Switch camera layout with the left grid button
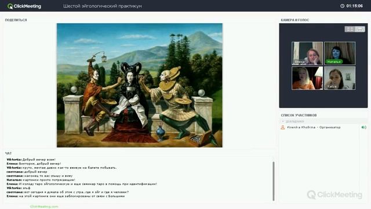 [350, 29]
